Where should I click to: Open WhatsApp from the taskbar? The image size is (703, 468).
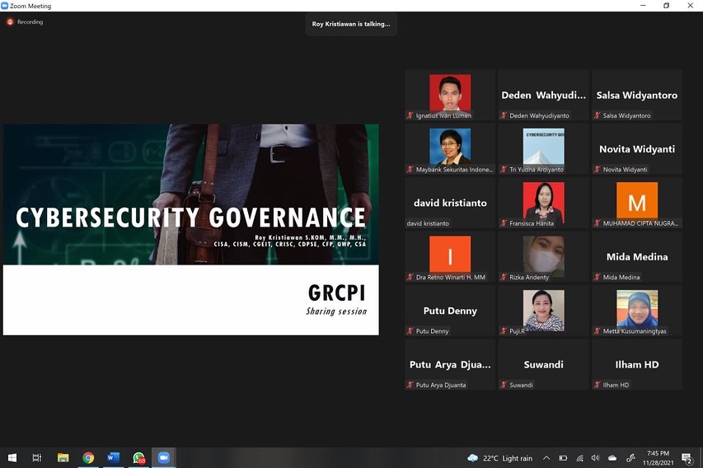click(x=138, y=458)
